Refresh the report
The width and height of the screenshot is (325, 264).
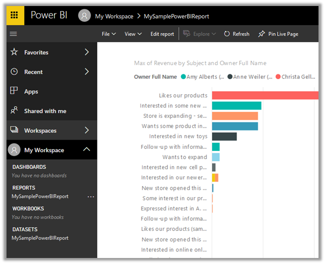tap(236, 34)
